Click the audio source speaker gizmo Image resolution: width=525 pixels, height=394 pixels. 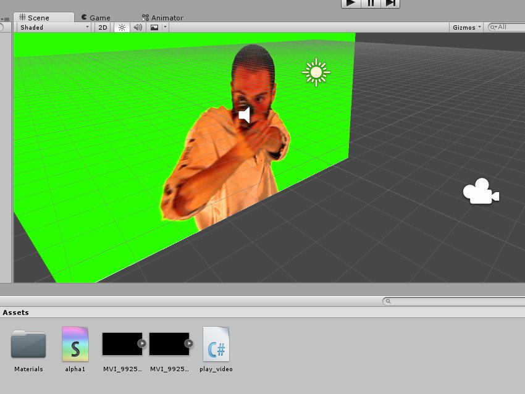pos(245,114)
